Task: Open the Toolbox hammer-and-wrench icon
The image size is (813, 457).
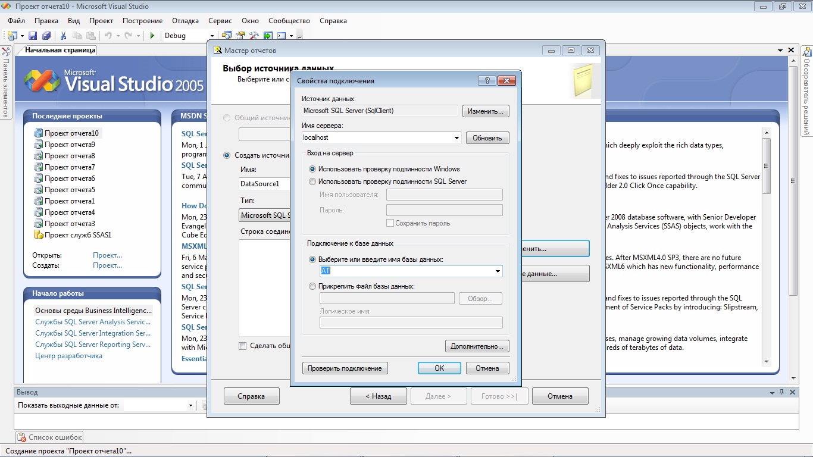Action: coord(254,36)
